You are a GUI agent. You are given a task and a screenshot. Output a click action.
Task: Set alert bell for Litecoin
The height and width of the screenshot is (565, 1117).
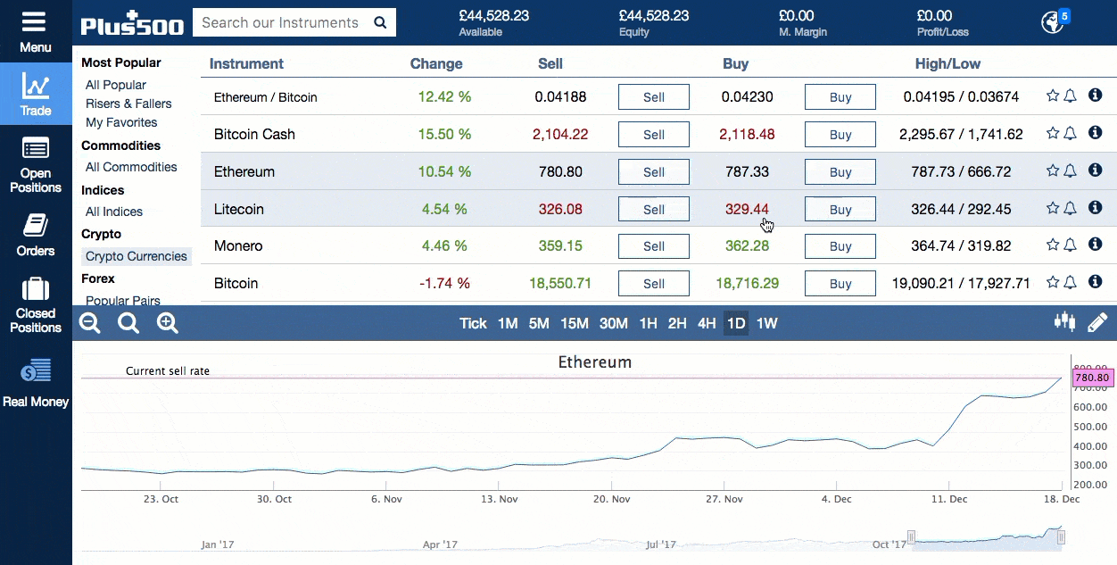coord(1071,209)
